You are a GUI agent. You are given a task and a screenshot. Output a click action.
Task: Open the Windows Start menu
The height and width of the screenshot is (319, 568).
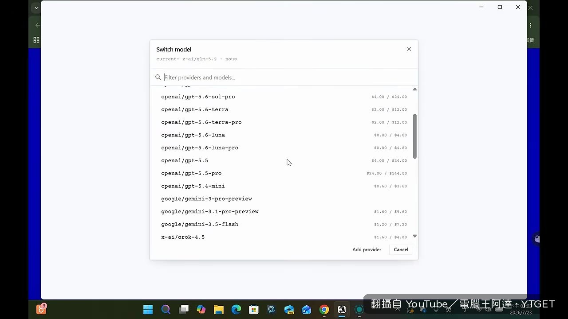(148, 309)
